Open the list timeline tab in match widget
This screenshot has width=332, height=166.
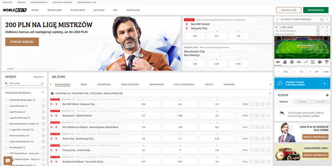click(313, 62)
